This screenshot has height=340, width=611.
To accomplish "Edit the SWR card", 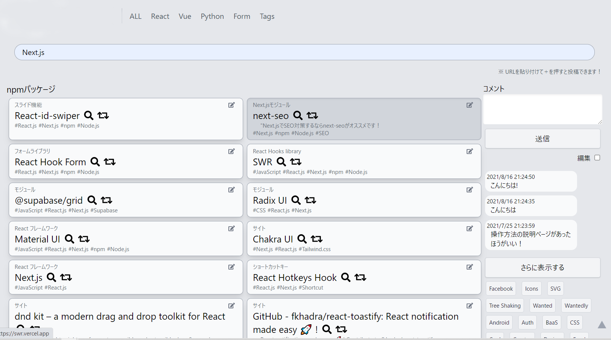I will click(470, 151).
